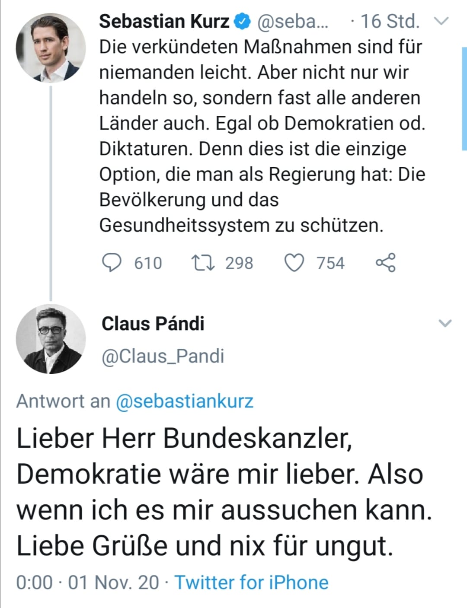Tap the truncated @seba... handle
This screenshot has width=467, height=608.
[293, 21]
